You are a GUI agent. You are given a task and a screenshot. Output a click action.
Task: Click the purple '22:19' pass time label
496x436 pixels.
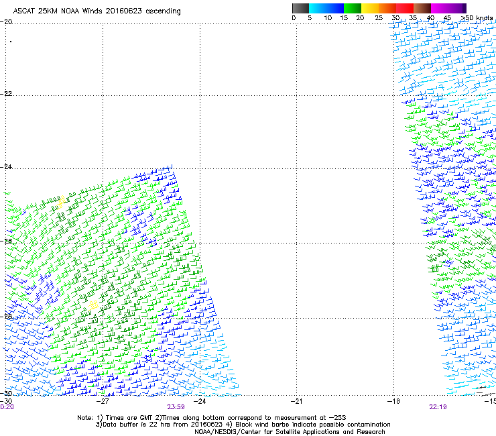[438, 407]
